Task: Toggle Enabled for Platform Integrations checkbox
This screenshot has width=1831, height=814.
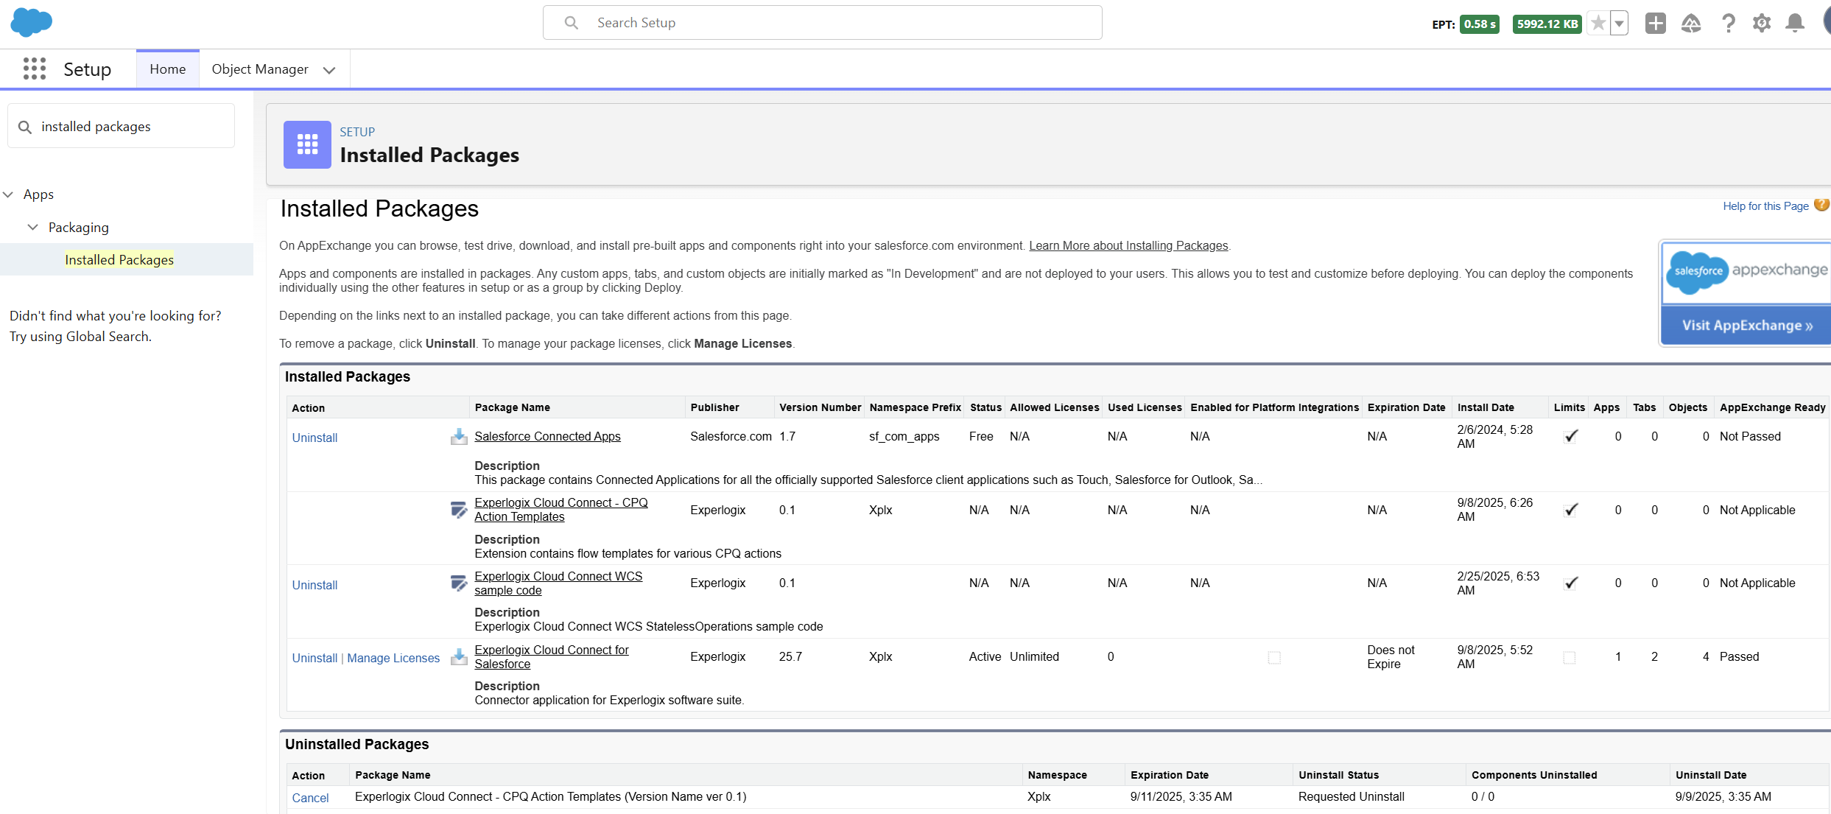Action: coord(1274,657)
